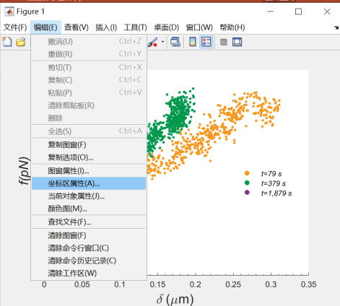Choose 剪切(T) menu entry
This screenshot has width=340, height=306.
coord(89,68)
